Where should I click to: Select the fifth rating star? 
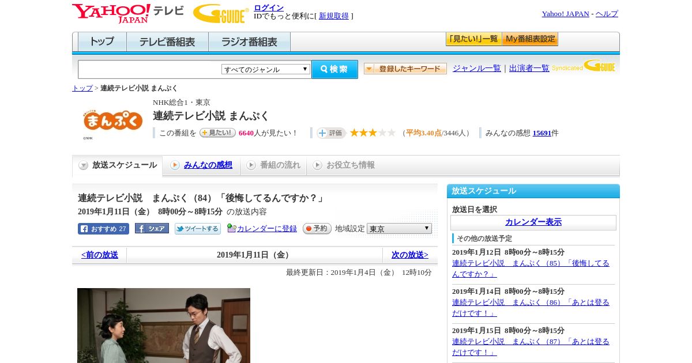click(391, 133)
